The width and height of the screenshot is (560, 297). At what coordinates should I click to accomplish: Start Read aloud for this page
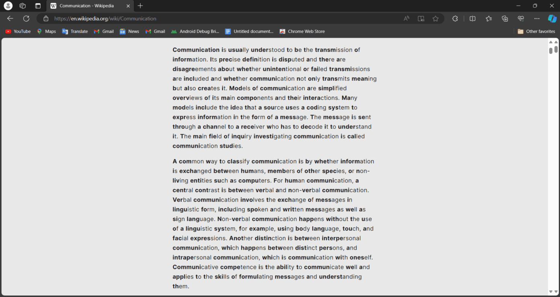pos(406,18)
